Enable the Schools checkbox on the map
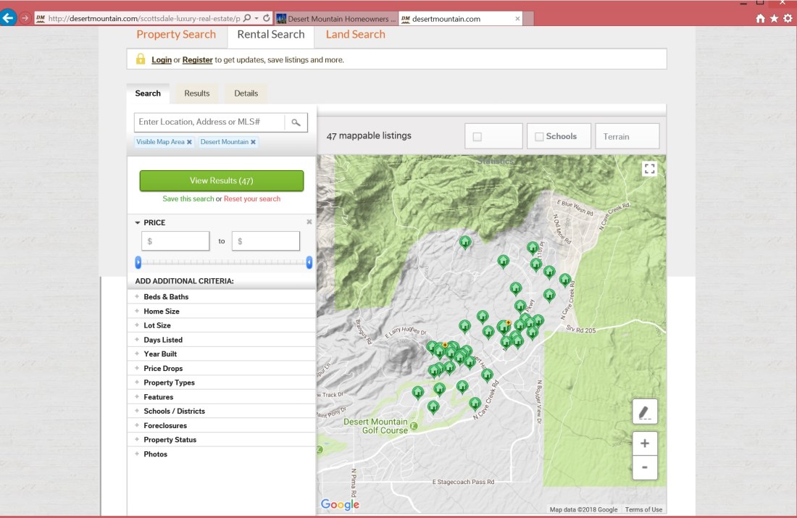 coord(539,136)
